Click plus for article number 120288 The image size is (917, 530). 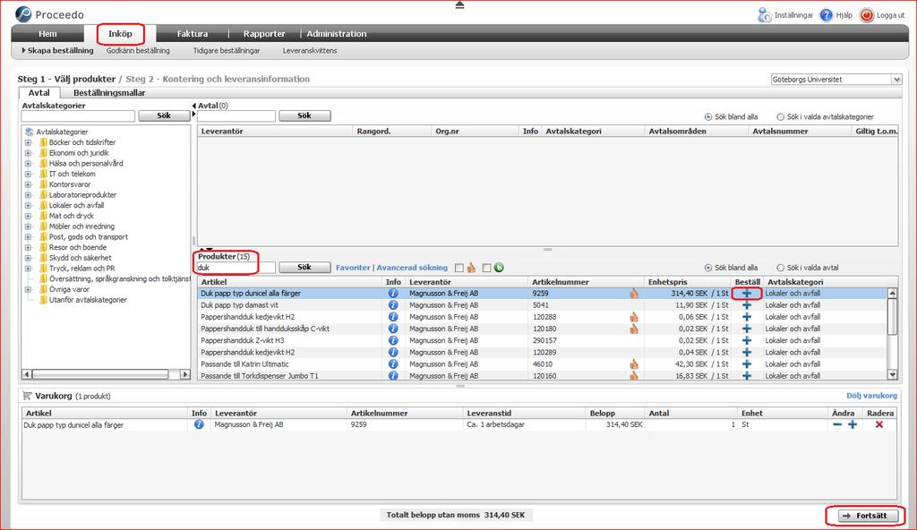pos(747,317)
